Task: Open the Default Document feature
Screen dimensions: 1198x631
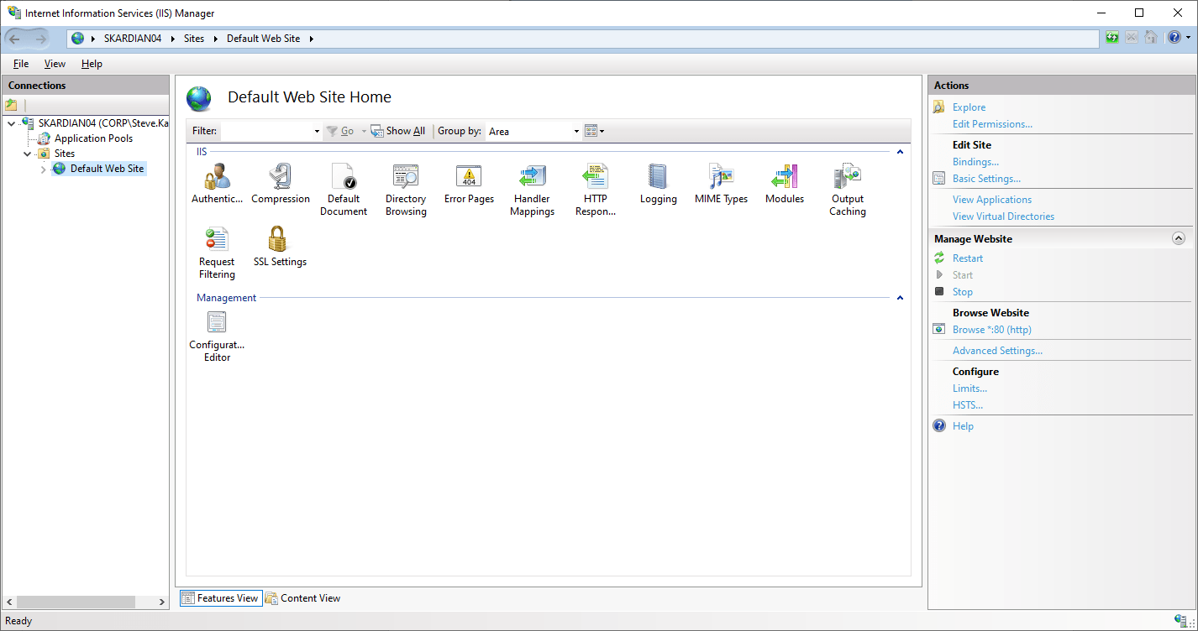Action: pos(344,190)
